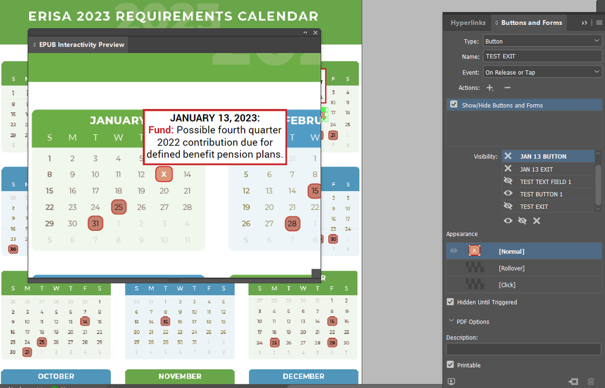Click the Name field containing TEST EXIT

[x=542, y=56]
